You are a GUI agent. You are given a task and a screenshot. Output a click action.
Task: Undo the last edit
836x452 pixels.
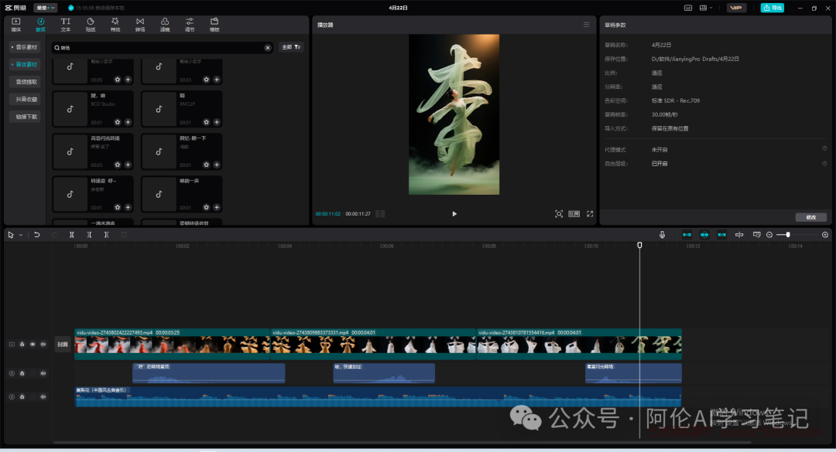pos(37,235)
